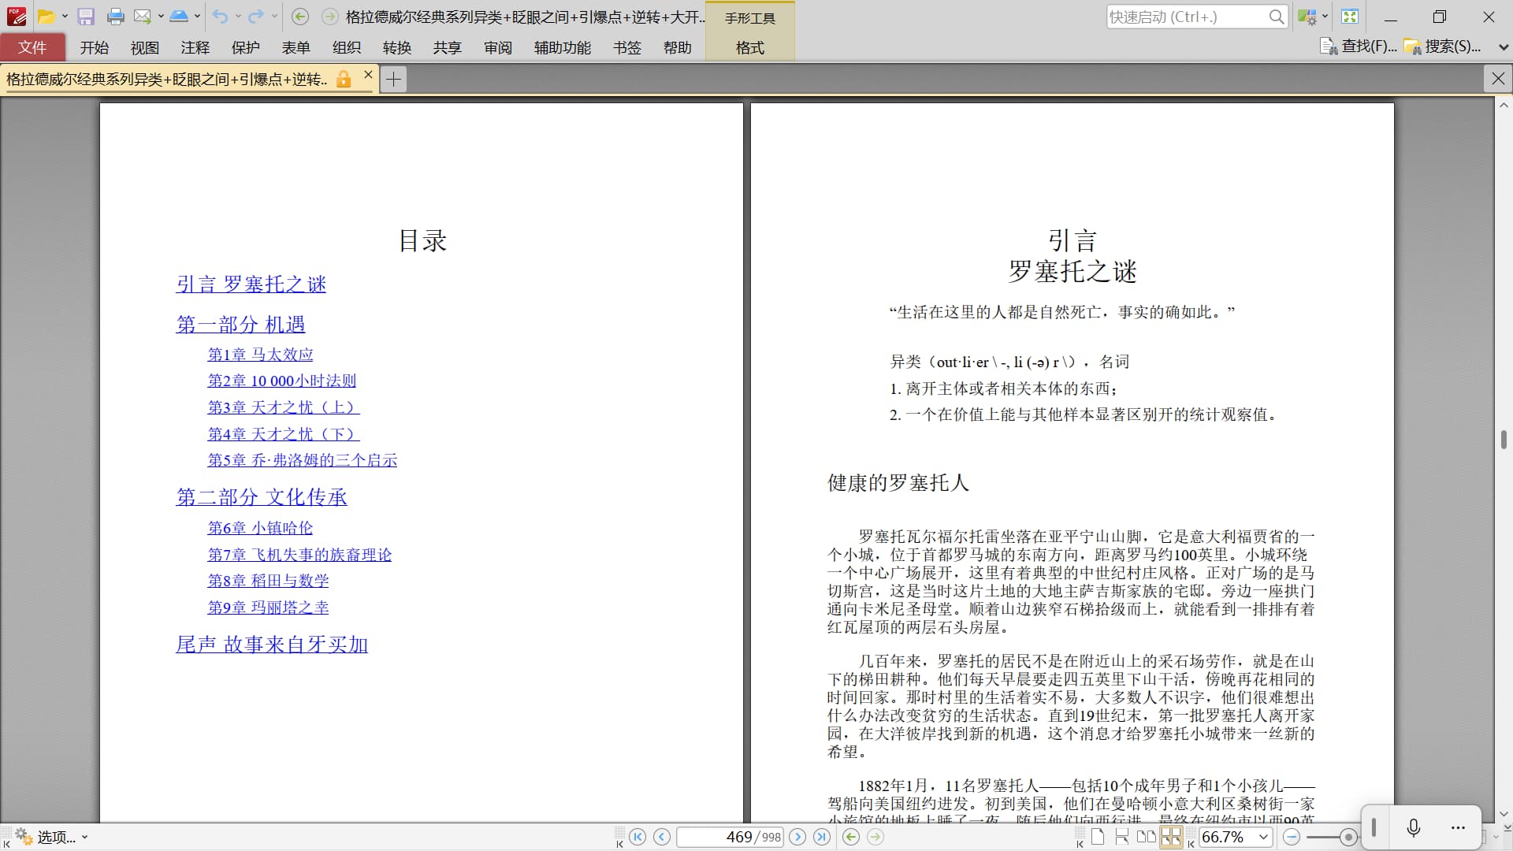Image resolution: width=1513 pixels, height=851 pixels.
Task: Expand the 选项 options dropdown
Action: [84, 837]
